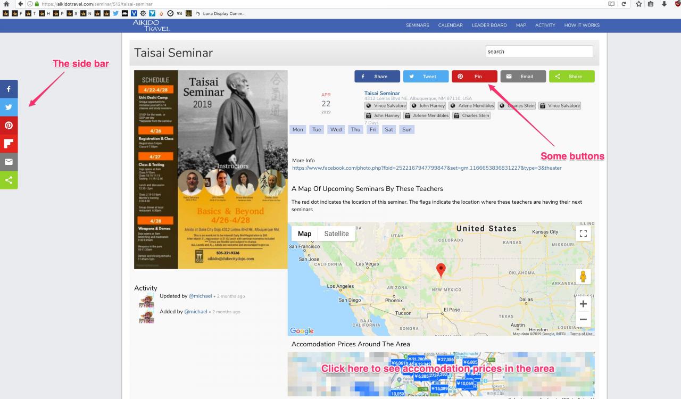This screenshot has height=399, width=681.
Task: Open the Facebook photo link under More Info
Action: click(426, 168)
